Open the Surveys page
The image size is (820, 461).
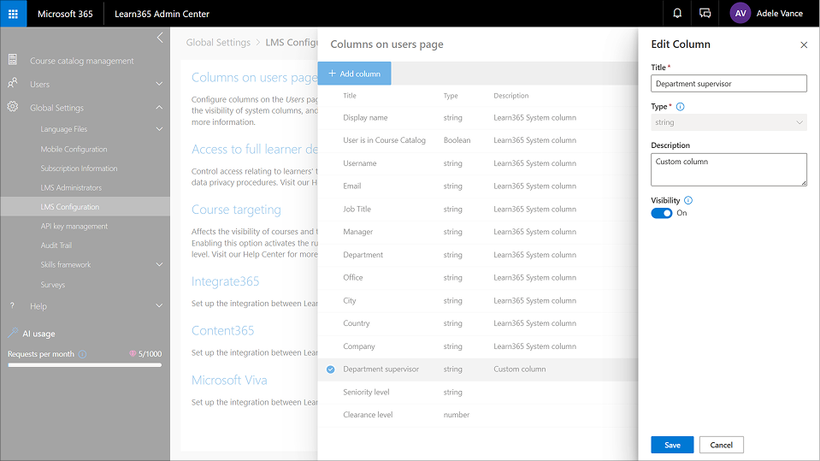pyautogui.click(x=53, y=285)
